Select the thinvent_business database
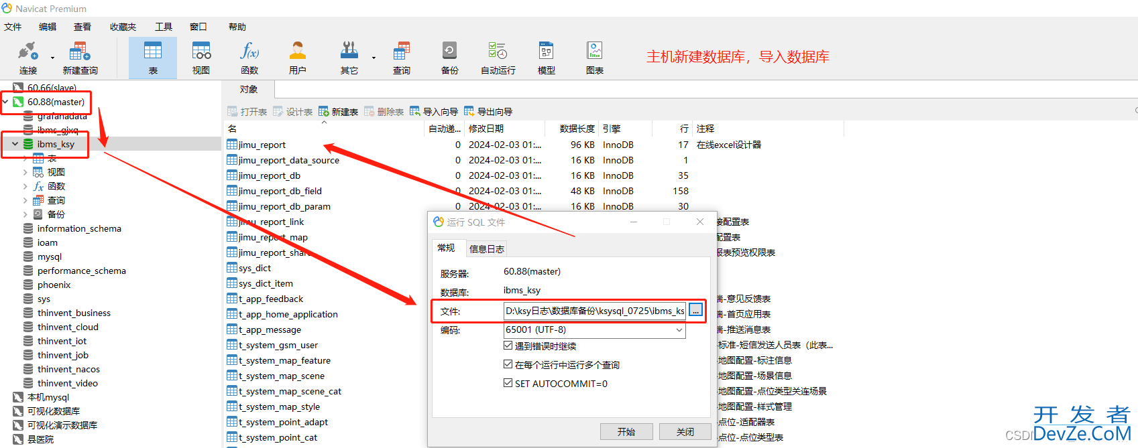The height and width of the screenshot is (448, 1138). (x=74, y=313)
